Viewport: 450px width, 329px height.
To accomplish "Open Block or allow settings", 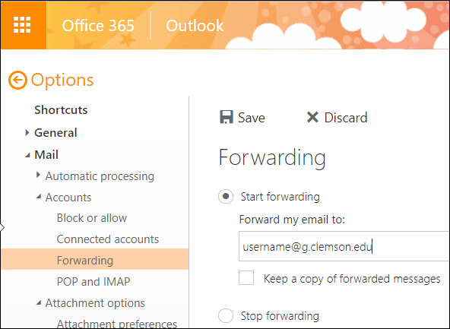I will [x=92, y=218].
